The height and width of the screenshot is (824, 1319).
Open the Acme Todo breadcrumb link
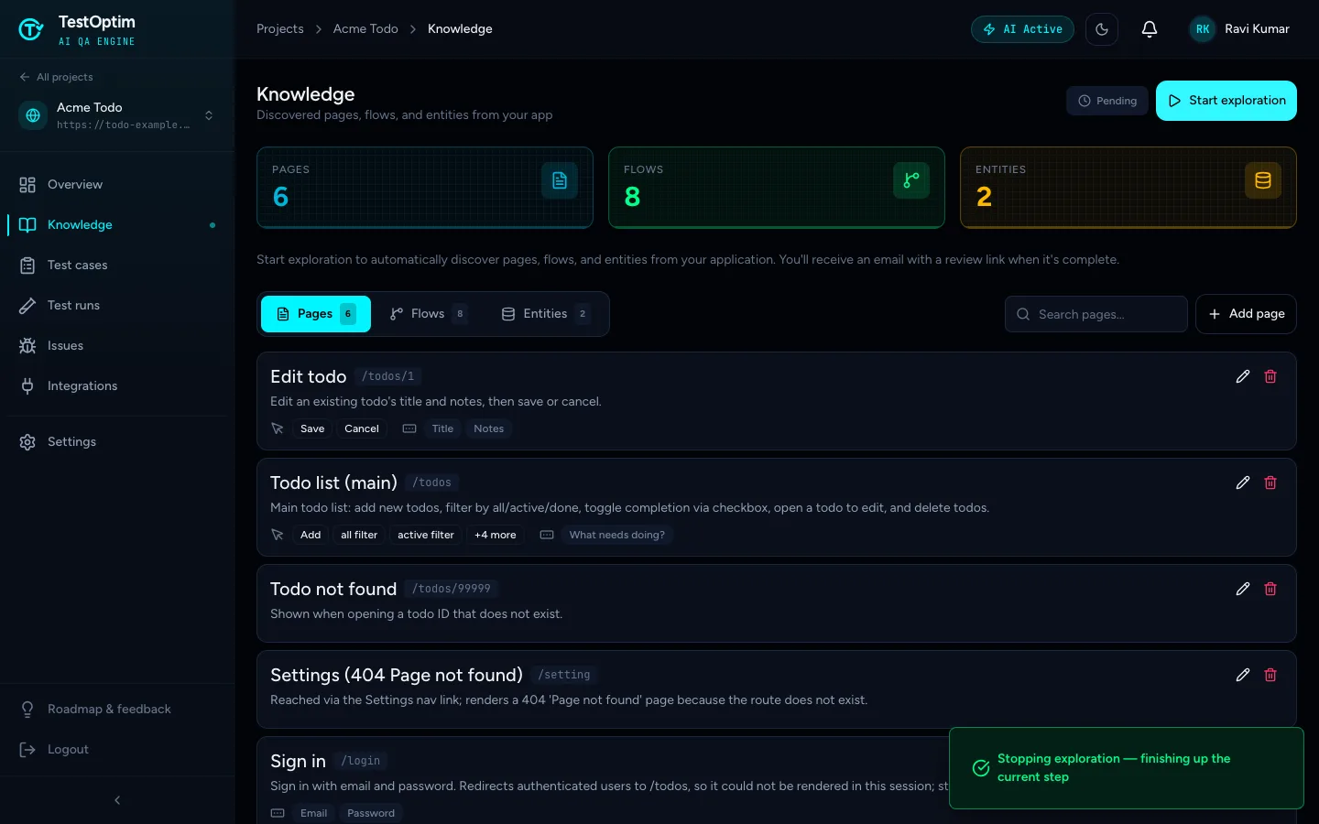point(365,29)
